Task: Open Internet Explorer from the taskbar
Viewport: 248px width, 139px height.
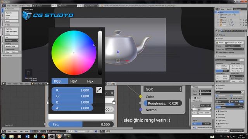Action: pos(35,136)
